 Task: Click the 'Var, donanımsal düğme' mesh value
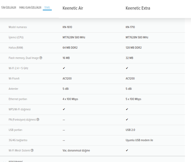pos(76,150)
